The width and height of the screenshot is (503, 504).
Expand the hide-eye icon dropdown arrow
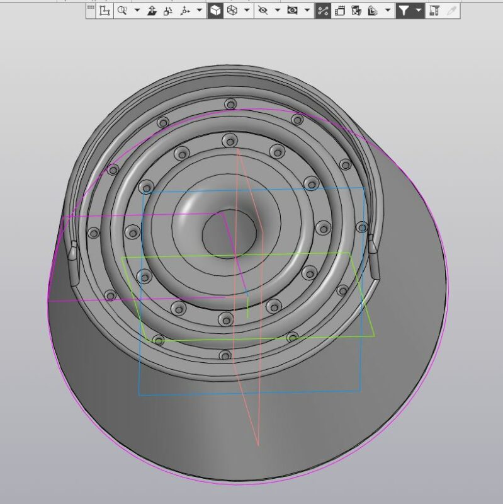(x=277, y=11)
